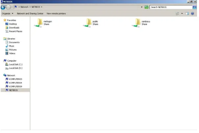199x133 pixels.
Task: Open KOMPUTER09 in the network list
Action: pyautogui.click(x=15, y=86)
